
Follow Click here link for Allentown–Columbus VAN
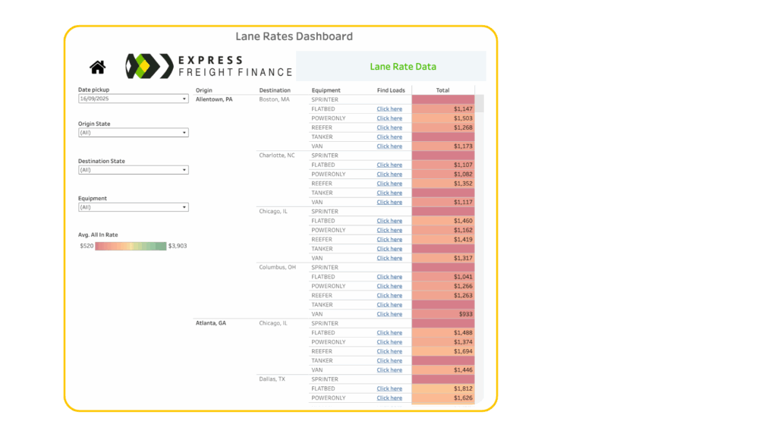coord(389,314)
